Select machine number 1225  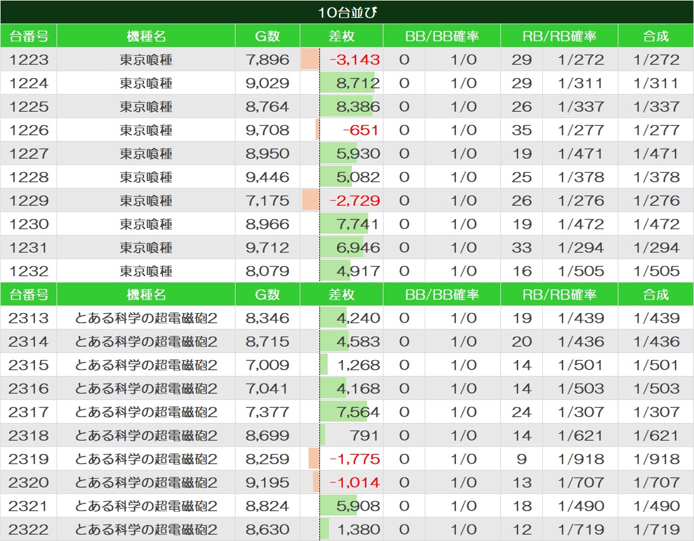click(x=29, y=106)
